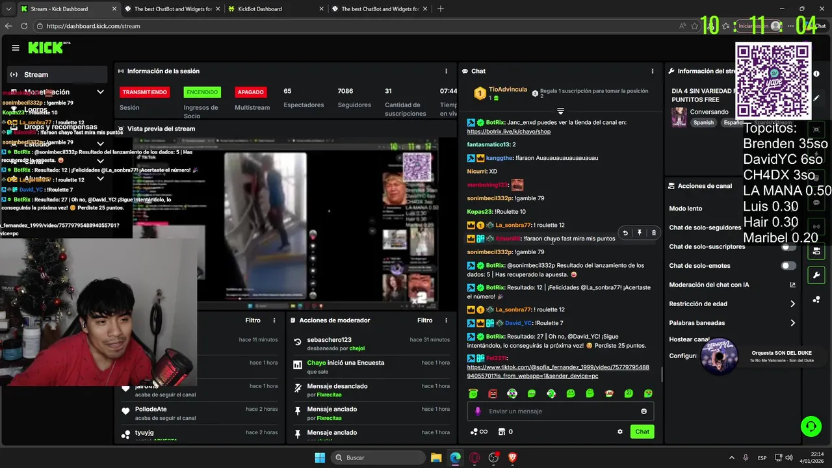Open the green headset support button
This screenshot has height=468, width=832.
(811, 426)
